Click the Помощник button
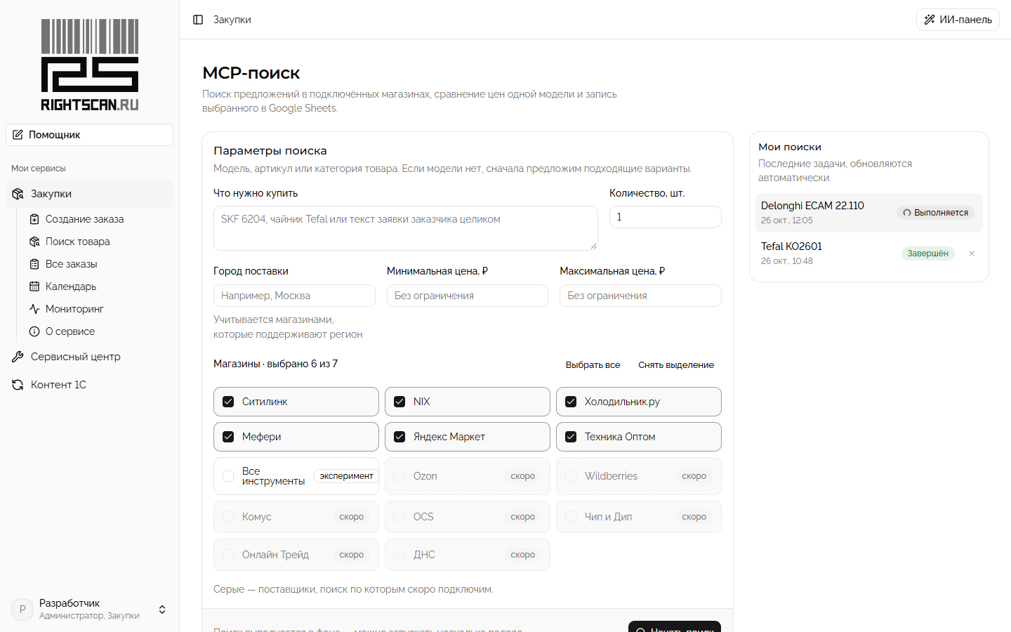The width and height of the screenshot is (1011, 632). (89, 135)
